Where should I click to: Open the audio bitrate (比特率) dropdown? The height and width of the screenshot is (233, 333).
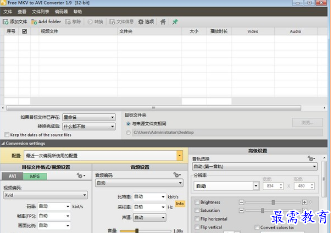pyautogui.click(x=150, y=197)
